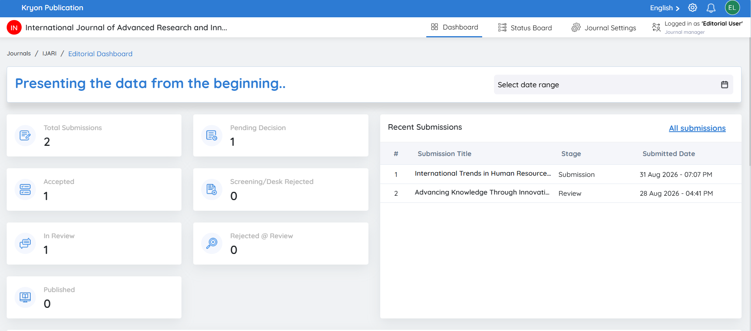The height and width of the screenshot is (331, 751).
Task: Click the red IN journal logo
Action: point(14,28)
